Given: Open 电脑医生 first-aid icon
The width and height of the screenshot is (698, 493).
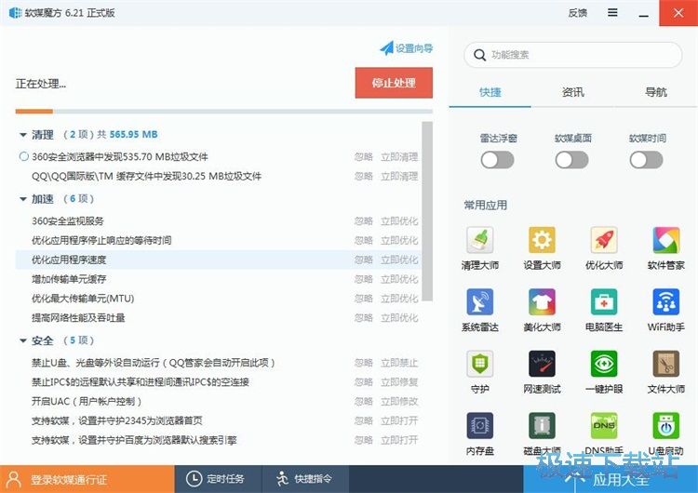Looking at the screenshot, I should pos(604,301).
